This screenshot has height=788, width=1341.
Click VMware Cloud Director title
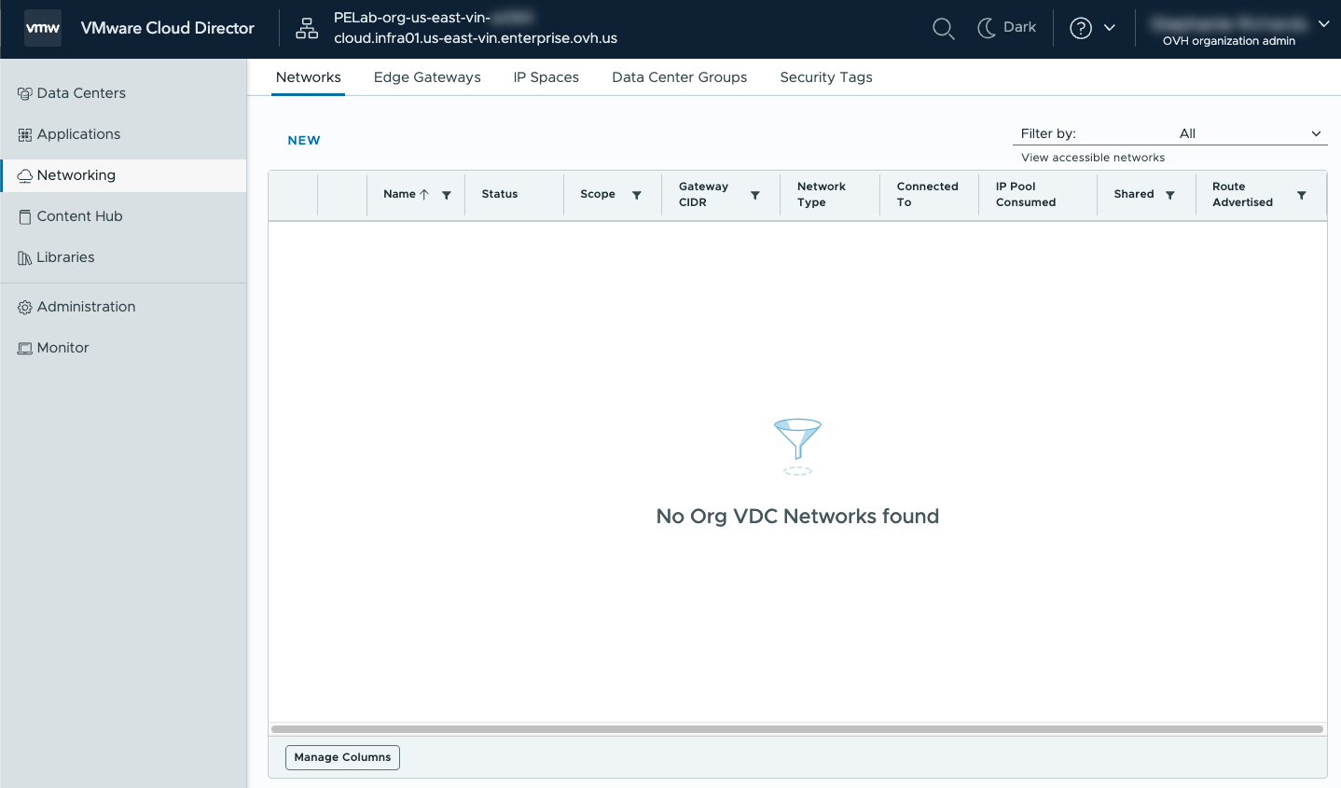coord(168,28)
